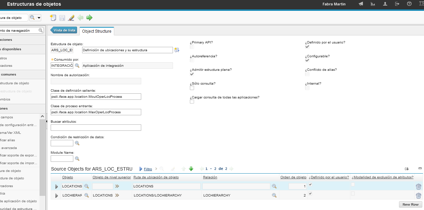The width and height of the screenshot is (424, 210).
Task: Toggle ¿Admitir estructura plana? checkbox
Action: point(192,74)
